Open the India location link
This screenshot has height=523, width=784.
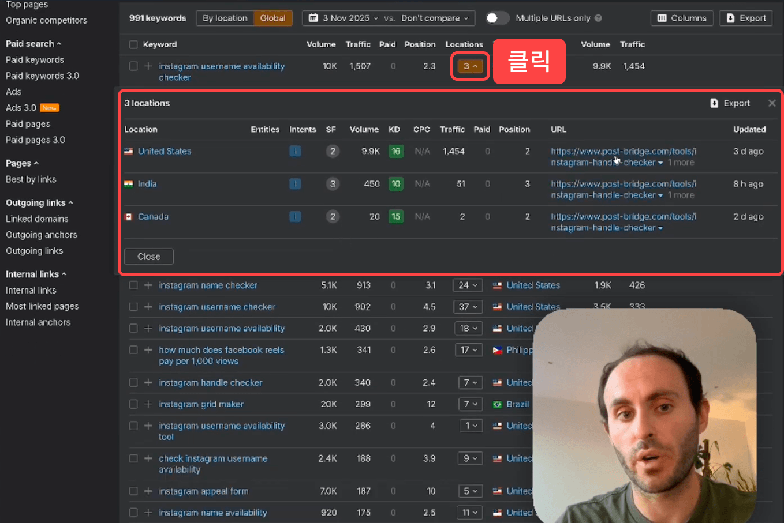tap(147, 184)
